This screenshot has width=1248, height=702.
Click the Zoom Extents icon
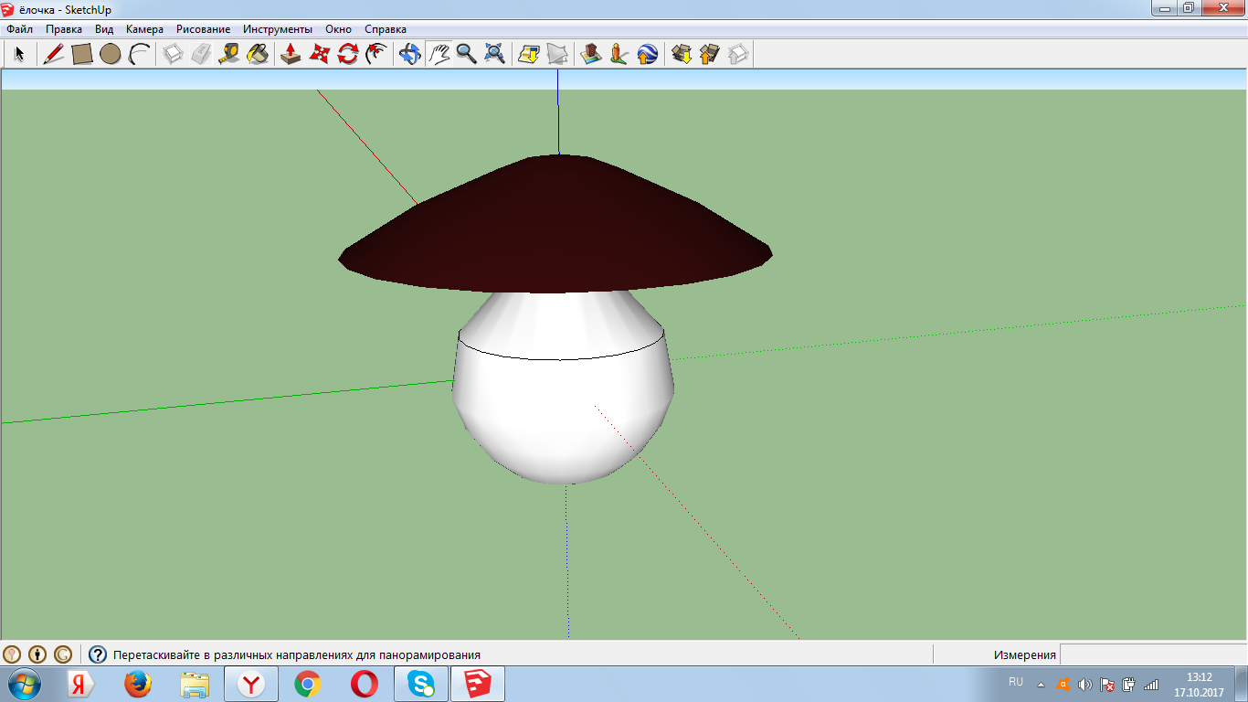494,54
